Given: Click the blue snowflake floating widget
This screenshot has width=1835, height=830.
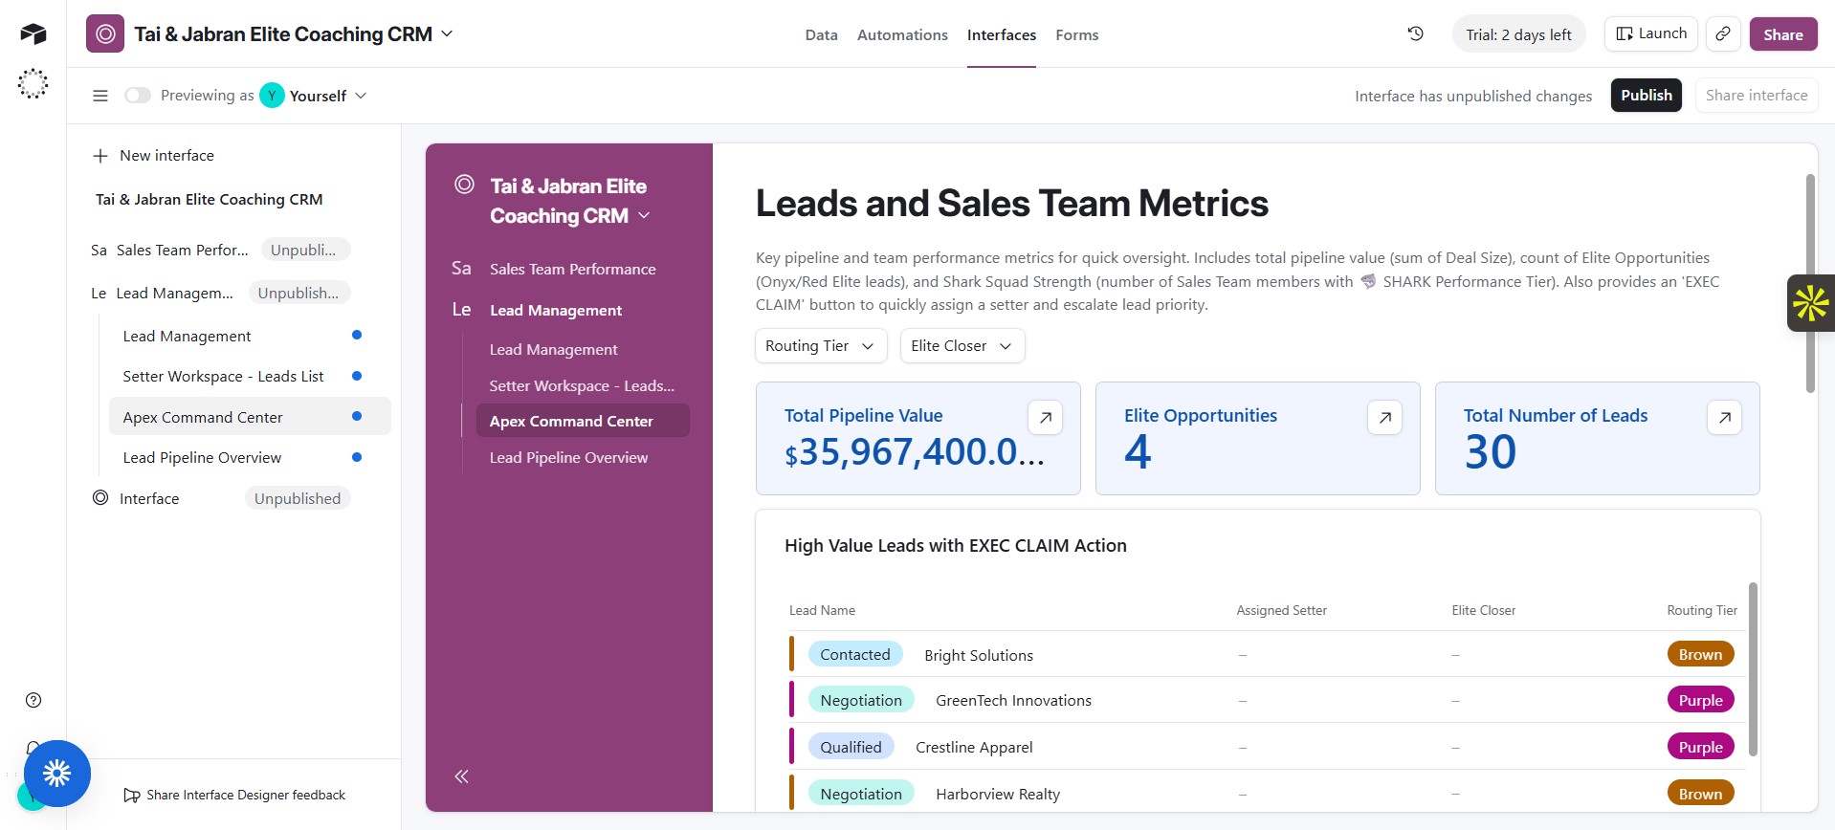Looking at the screenshot, I should pos(57,774).
